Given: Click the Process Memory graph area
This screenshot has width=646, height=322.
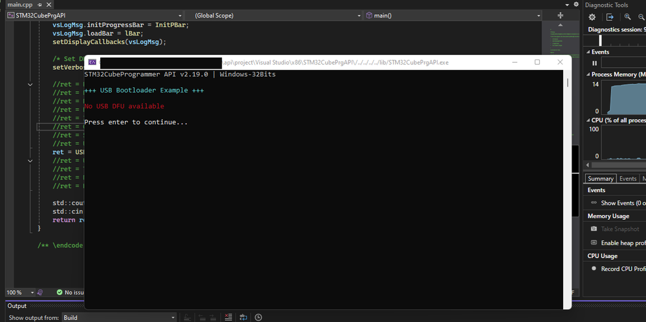Looking at the screenshot, I should pos(623,98).
